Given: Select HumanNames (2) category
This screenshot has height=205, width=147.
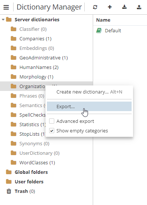Looking at the screenshot, I should point(39,67).
